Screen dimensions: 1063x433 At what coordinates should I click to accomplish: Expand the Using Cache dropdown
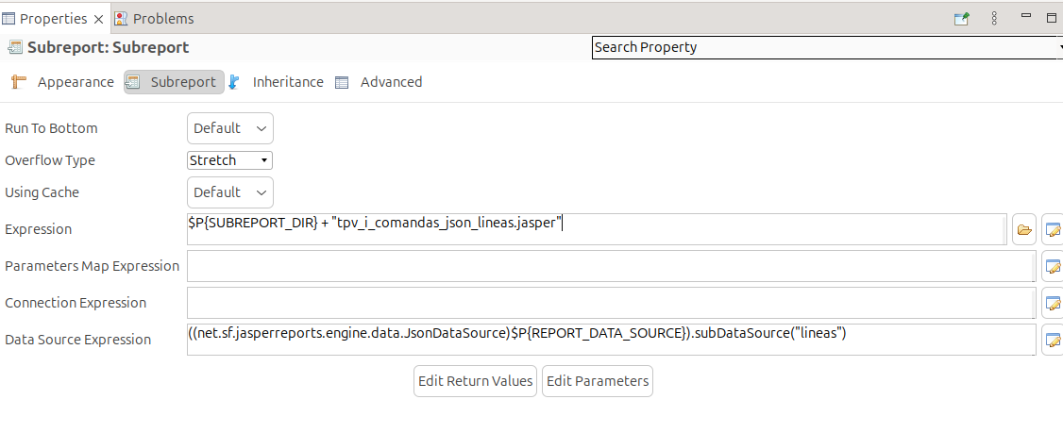click(229, 192)
